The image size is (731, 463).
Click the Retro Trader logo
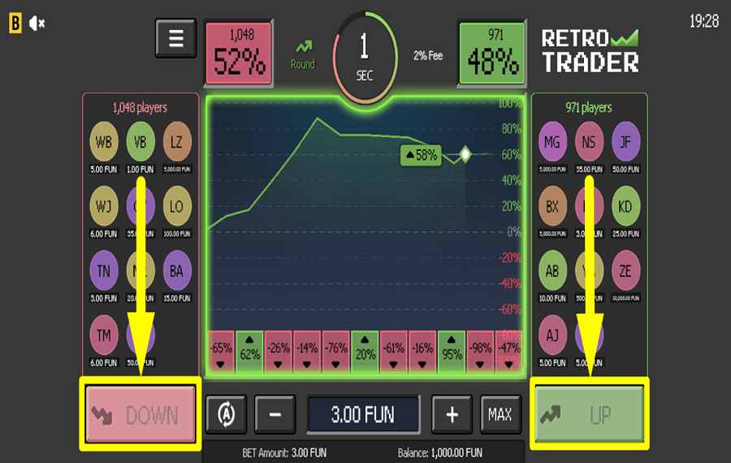pyautogui.click(x=590, y=51)
